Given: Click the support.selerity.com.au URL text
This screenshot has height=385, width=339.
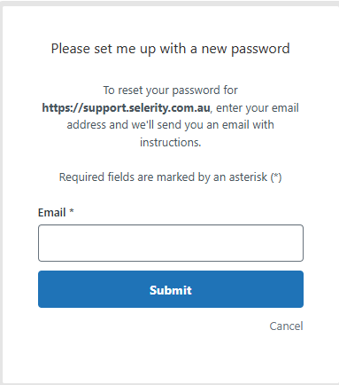Looking at the screenshot, I should 126,108.
